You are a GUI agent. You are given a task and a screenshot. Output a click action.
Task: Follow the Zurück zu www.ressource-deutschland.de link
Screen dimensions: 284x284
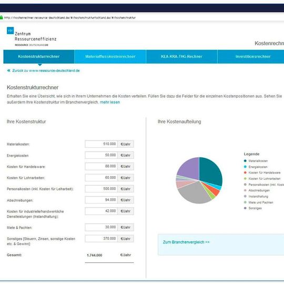[x=46, y=70]
